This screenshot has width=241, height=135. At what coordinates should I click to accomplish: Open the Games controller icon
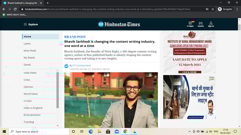tap(200, 24)
